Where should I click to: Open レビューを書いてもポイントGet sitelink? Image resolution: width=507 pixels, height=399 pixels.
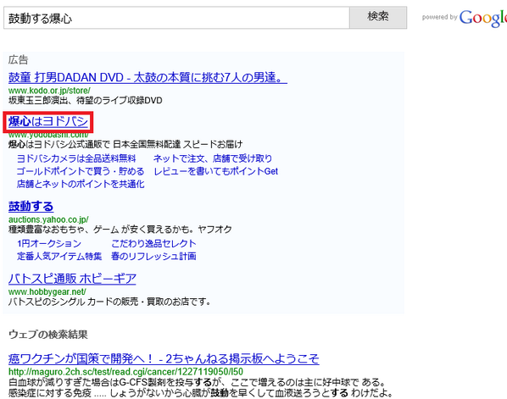pyautogui.click(x=216, y=171)
